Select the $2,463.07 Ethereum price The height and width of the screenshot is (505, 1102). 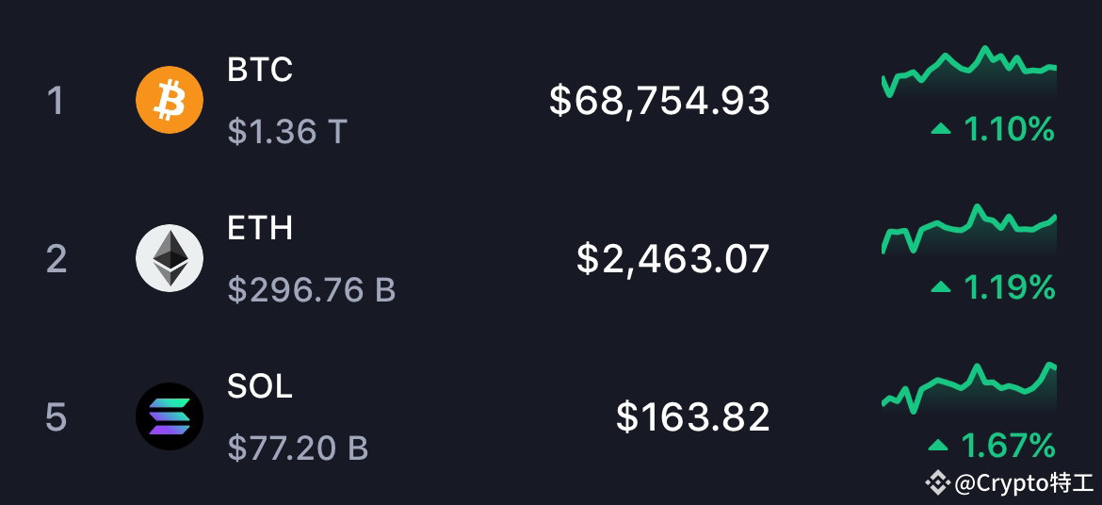(x=673, y=259)
